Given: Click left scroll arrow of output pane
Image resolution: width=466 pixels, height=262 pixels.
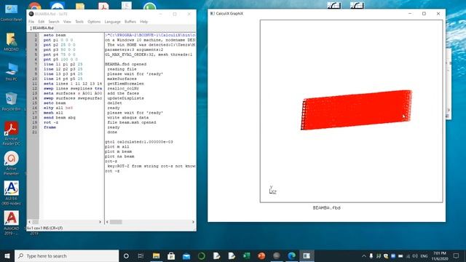Looking at the screenshot, I should coord(107,222).
